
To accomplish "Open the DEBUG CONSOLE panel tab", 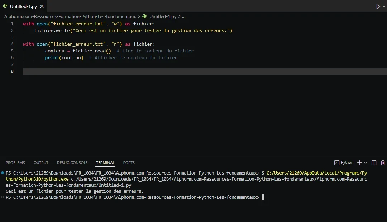I will pos(72,163).
